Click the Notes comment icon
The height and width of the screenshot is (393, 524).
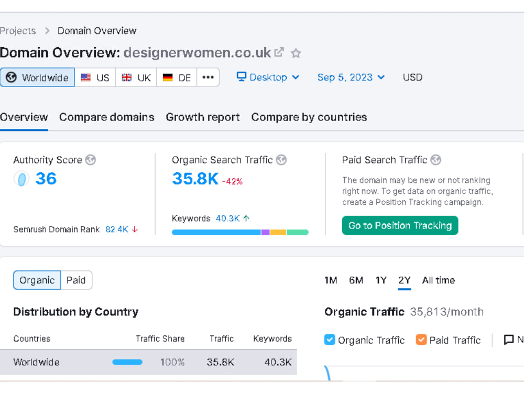[509, 340]
